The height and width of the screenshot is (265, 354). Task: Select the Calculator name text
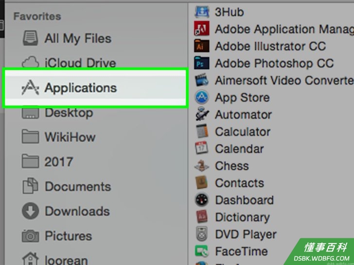pos(243,132)
